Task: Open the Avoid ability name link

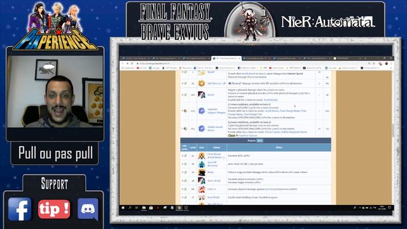Action: (210, 95)
